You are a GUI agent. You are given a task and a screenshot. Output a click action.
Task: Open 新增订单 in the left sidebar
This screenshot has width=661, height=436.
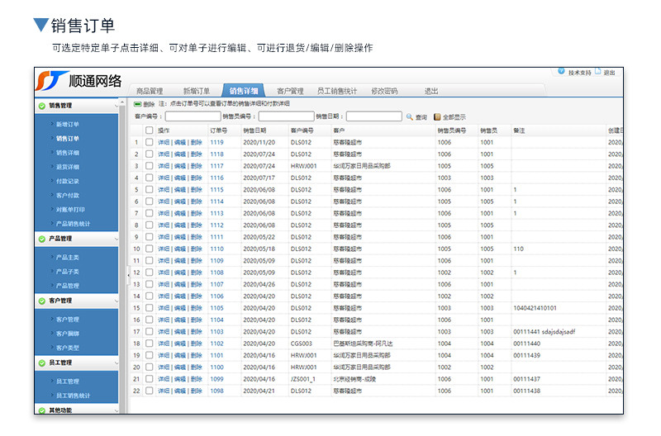(68, 124)
